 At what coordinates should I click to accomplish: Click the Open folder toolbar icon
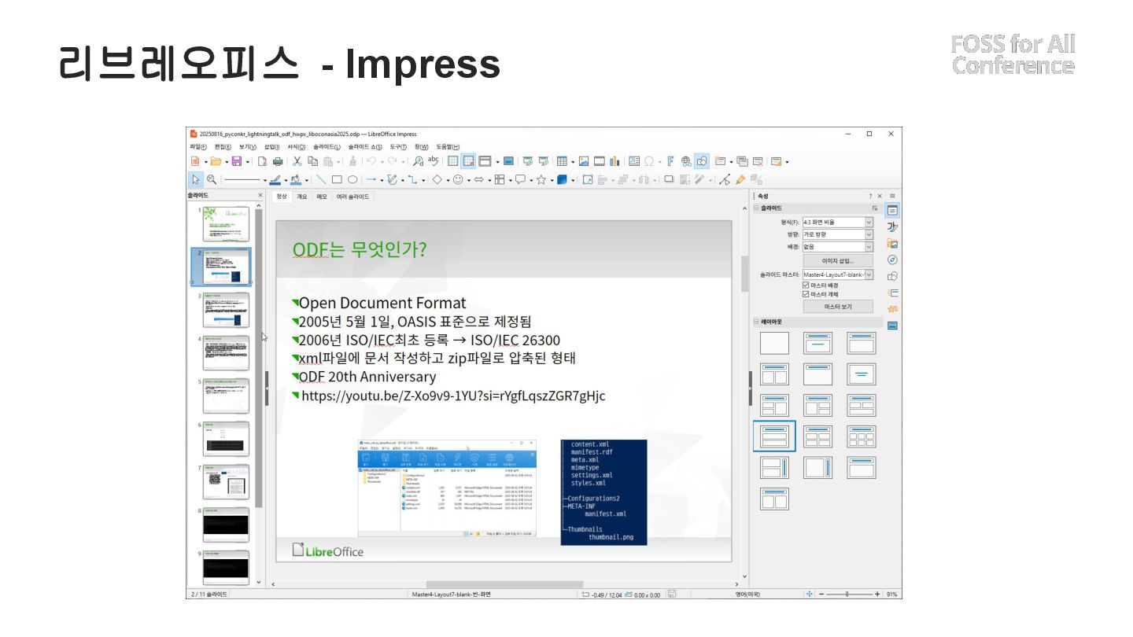point(216,161)
